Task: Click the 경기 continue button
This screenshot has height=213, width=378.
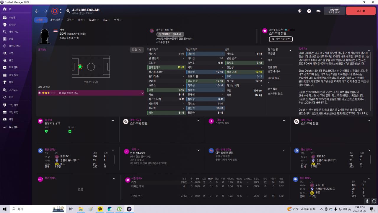Action: coord(361,11)
